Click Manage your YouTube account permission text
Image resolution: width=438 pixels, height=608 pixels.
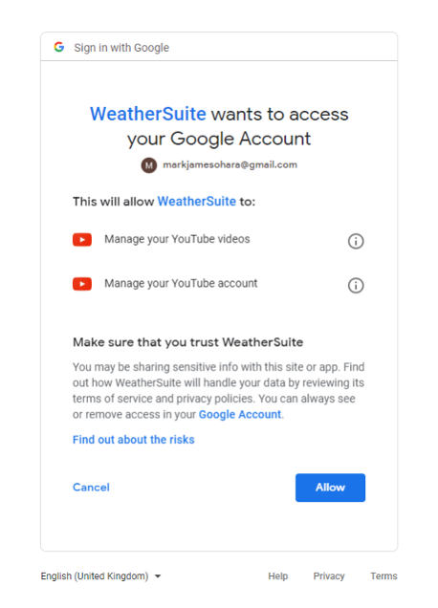(181, 284)
